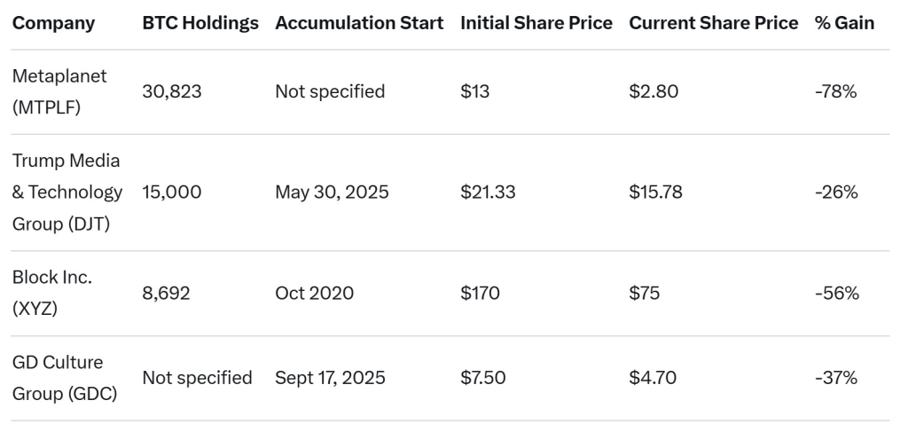Click the GD Culture Group (GDC) cell

point(65,378)
